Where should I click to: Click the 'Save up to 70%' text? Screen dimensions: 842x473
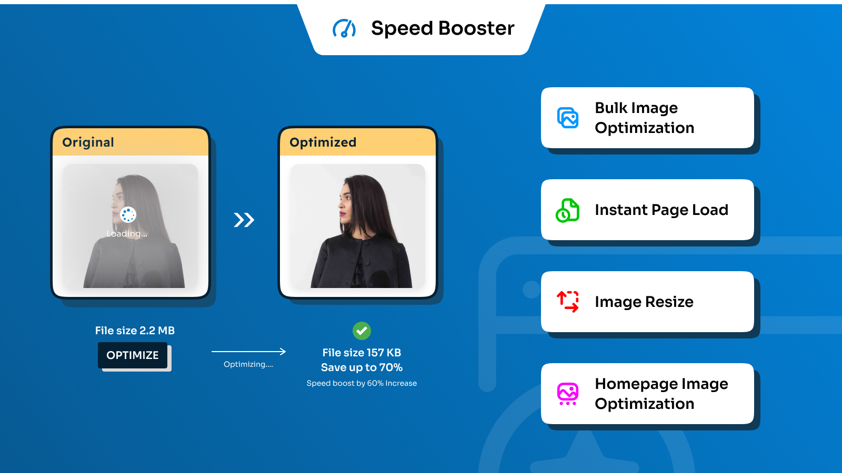362,367
